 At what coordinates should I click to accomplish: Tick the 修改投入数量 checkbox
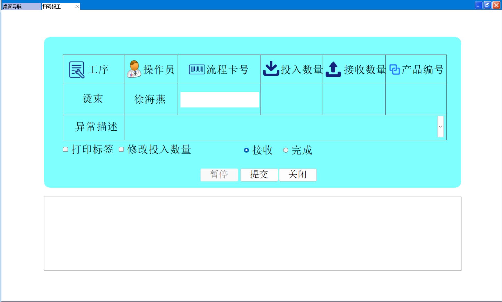(x=121, y=149)
